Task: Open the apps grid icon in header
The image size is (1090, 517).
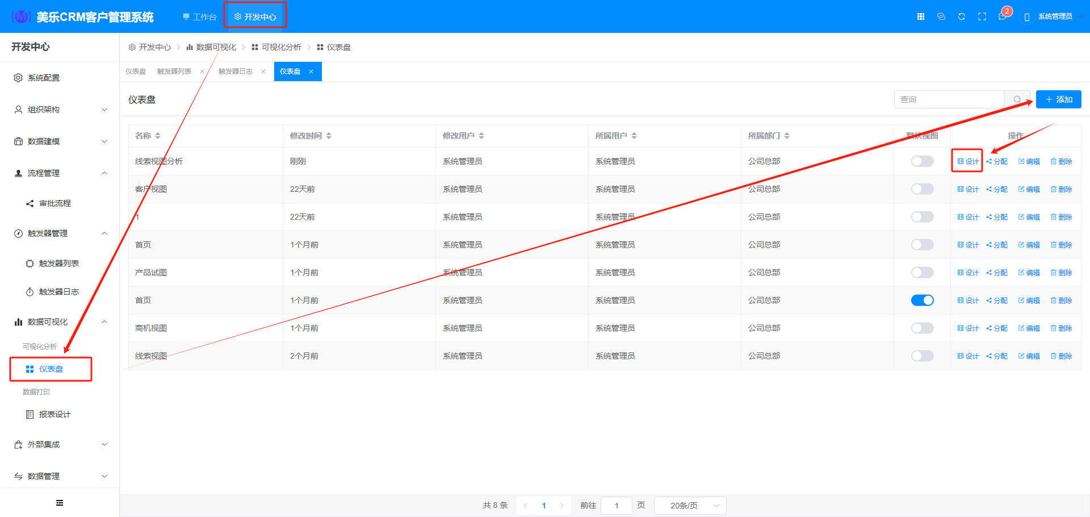Action: click(x=921, y=16)
